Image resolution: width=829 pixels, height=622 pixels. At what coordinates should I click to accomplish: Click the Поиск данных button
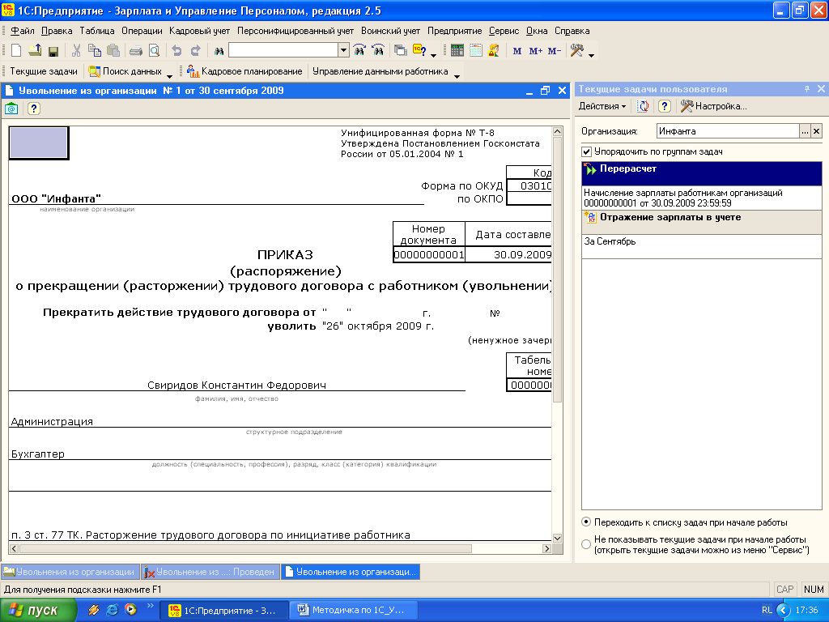pyautogui.click(x=125, y=71)
